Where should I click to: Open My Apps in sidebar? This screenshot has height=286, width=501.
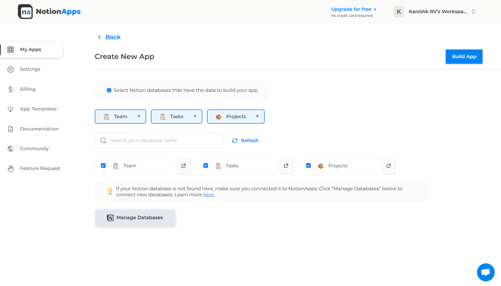31,50
